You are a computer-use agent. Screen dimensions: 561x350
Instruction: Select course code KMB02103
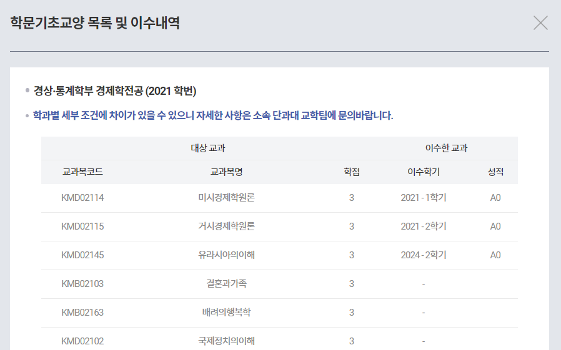[82, 284]
